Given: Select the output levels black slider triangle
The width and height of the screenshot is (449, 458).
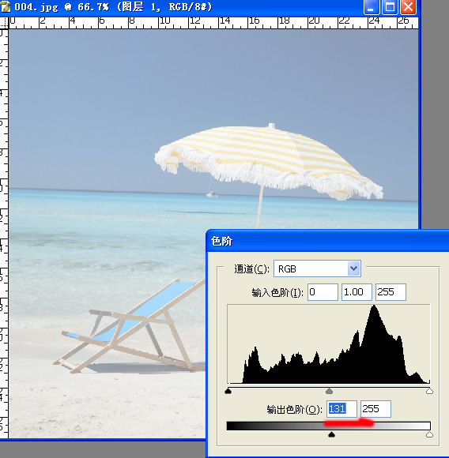Looking at the screenshot, I should tap(331, 434).
